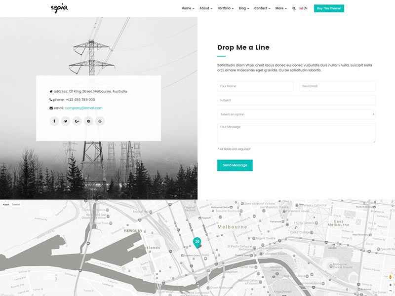Open the EN language selector
This screenshot has height=296, width=395.
[x=303, y=8]
